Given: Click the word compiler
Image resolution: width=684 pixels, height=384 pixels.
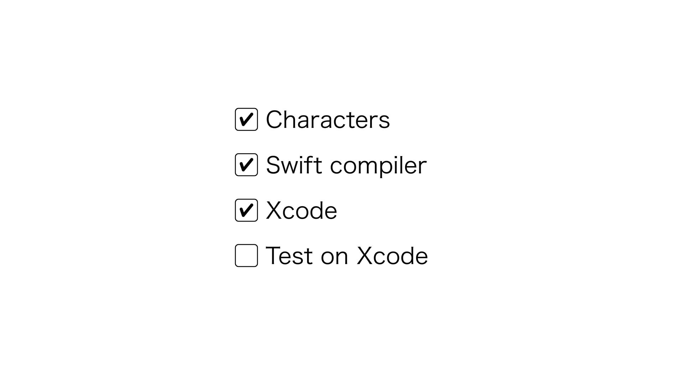Looking at the screenshot, I should pos(378,166).
